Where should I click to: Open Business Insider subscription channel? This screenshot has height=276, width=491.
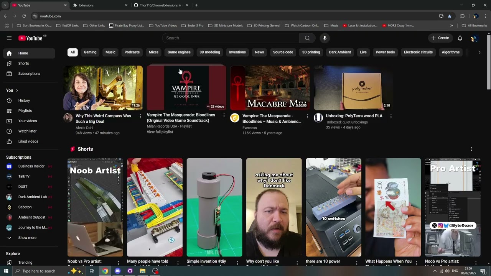pyautogui.click(x=29, y=166)
